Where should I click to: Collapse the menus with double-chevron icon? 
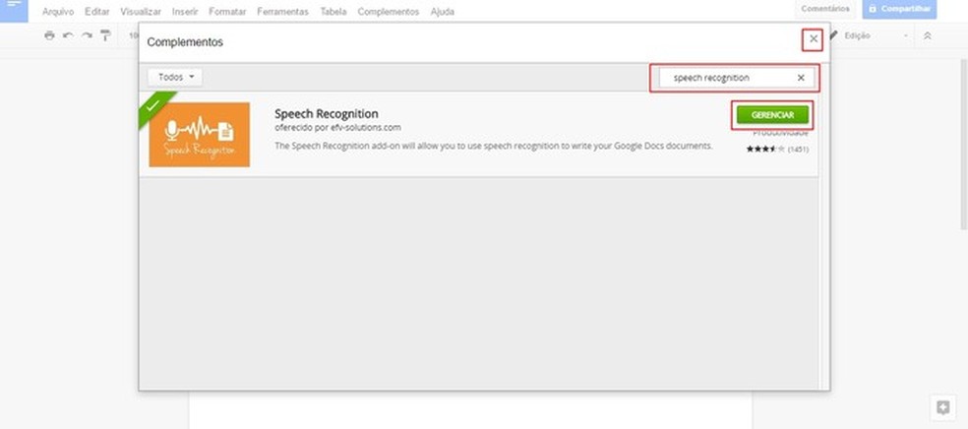click(928, 35)
